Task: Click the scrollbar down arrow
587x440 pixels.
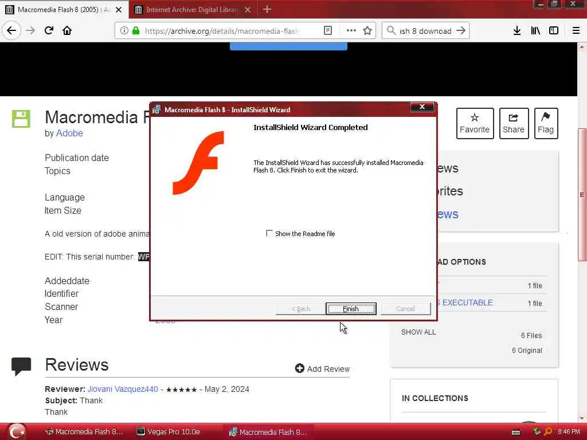Action: click(x=581, y=418)
